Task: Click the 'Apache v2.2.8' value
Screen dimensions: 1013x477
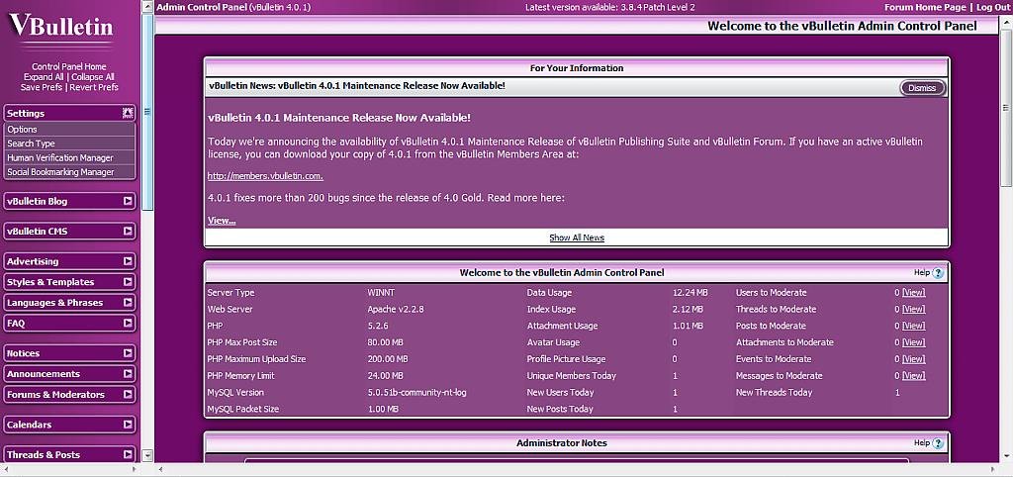Action: point(396,309)
